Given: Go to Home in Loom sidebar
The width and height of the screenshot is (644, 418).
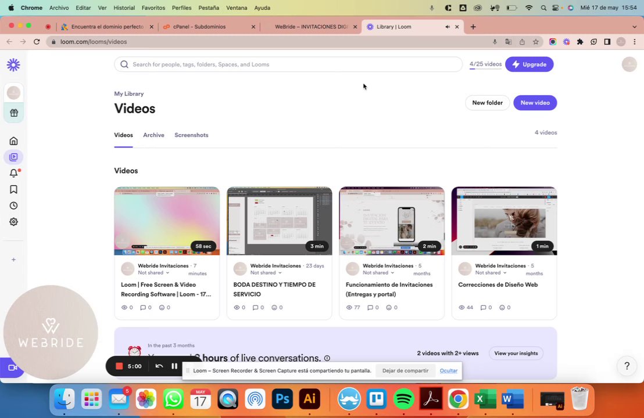Looking at the screenshot, I should coord(13,141).
